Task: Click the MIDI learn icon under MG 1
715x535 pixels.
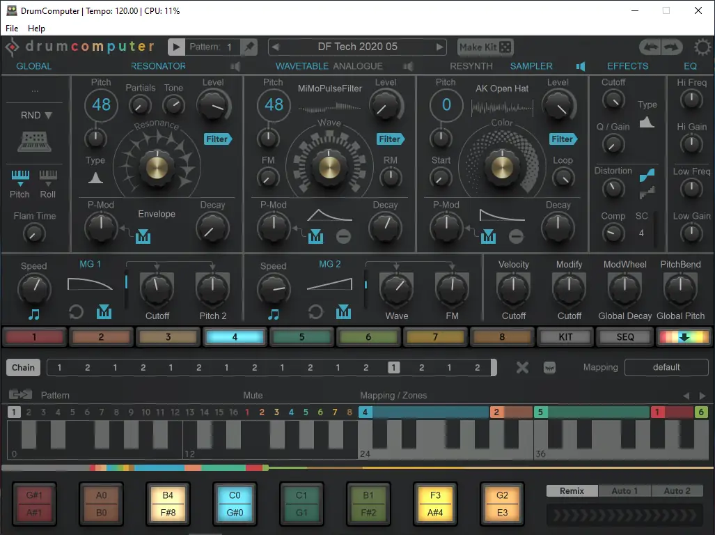Action: pyautogui.click(x=104, y=313)
